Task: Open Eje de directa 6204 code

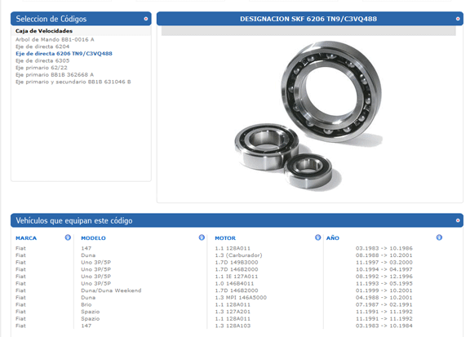Action: [42, 47]
